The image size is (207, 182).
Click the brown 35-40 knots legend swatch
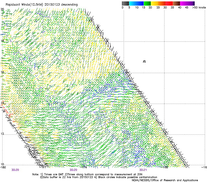click(176, 3)
